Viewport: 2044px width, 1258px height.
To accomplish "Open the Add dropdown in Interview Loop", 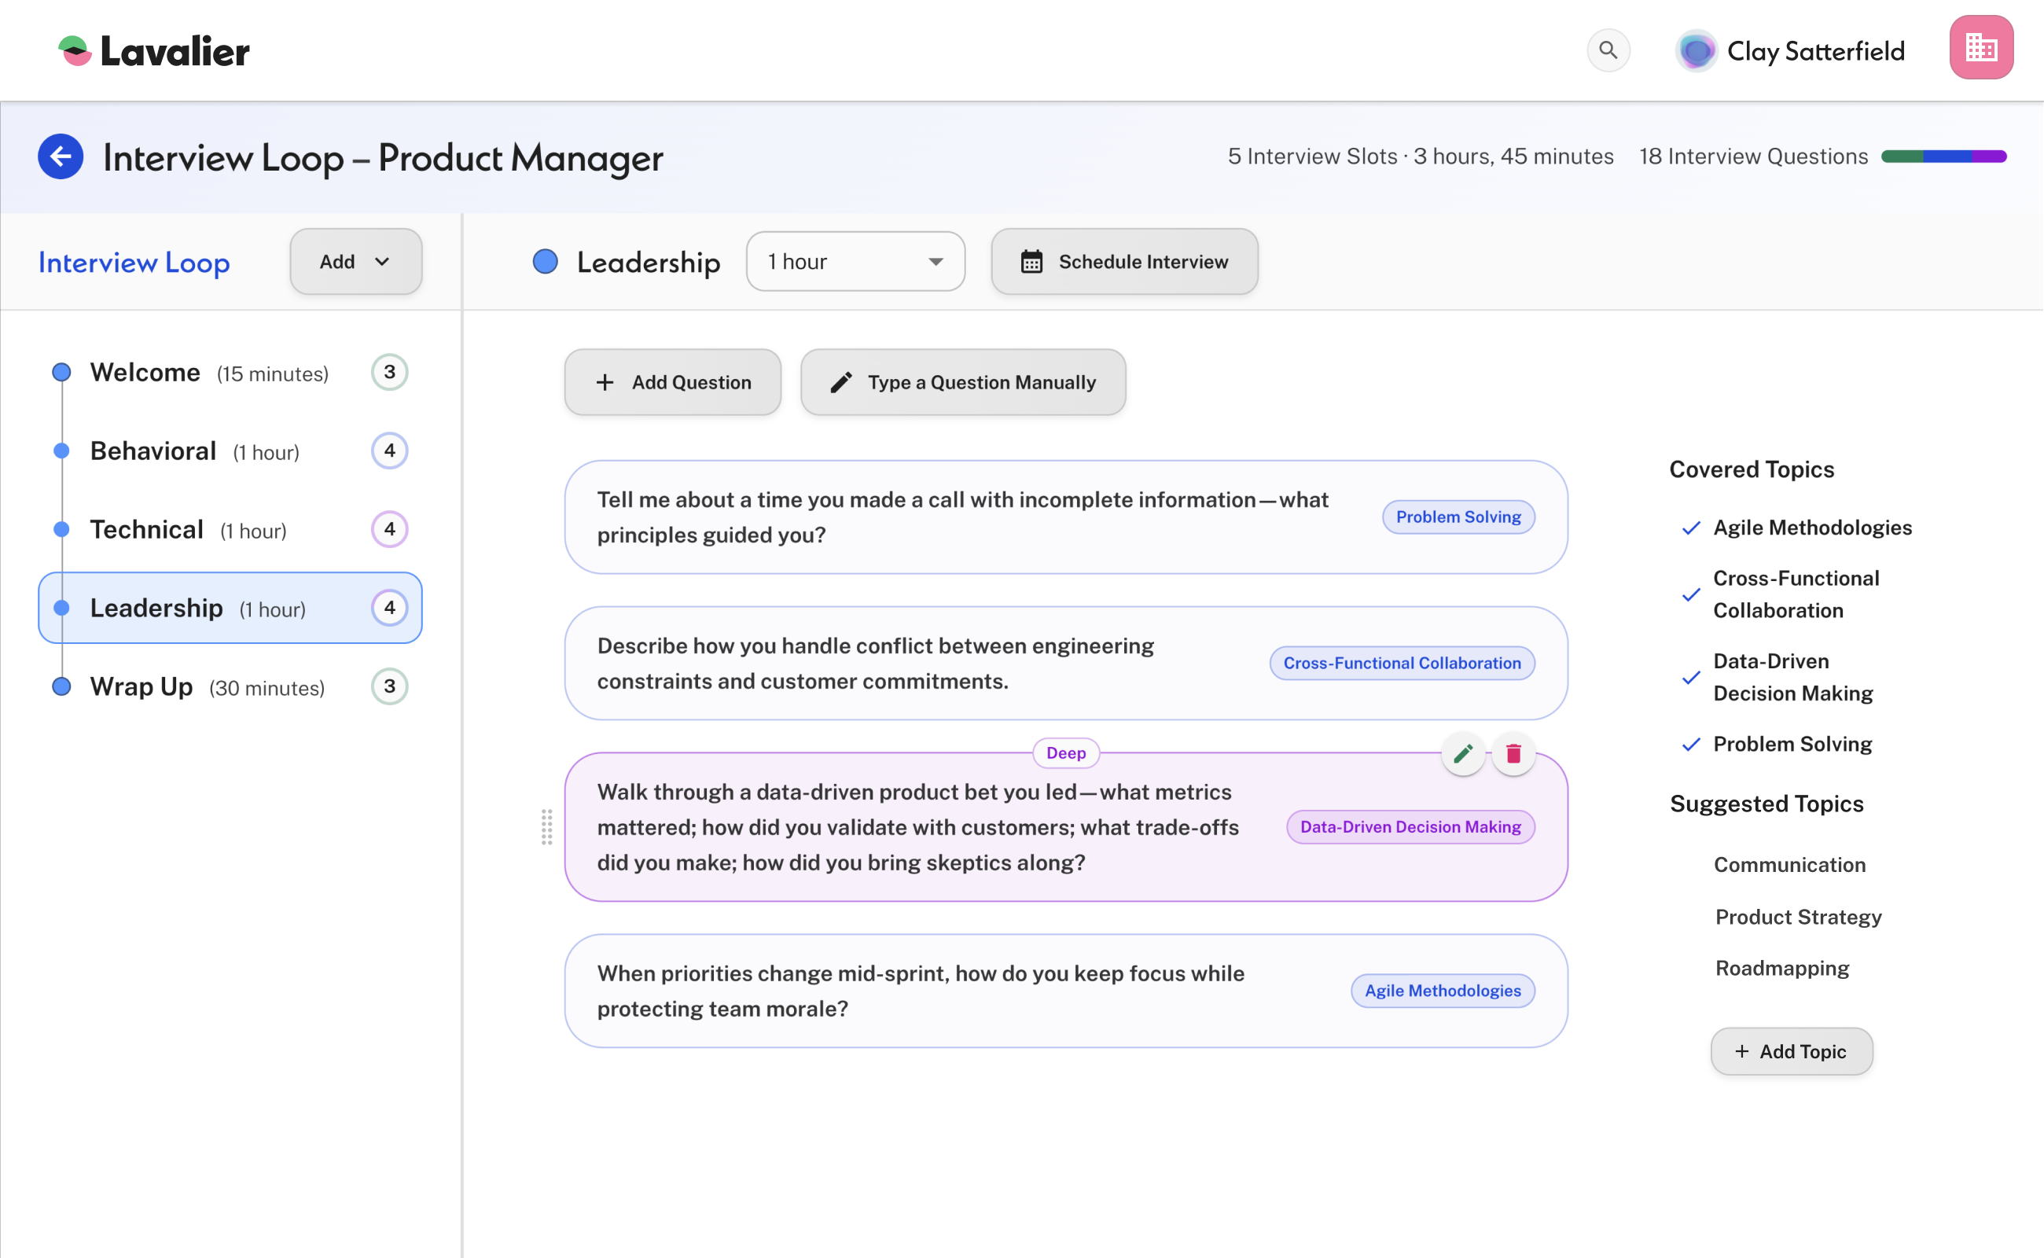I will (x=355, y=262).
